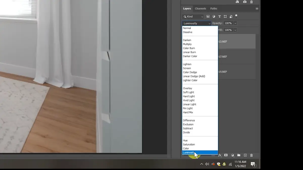
Task: Toggle the layer filtering switch
Action: [x=236, y=16]
